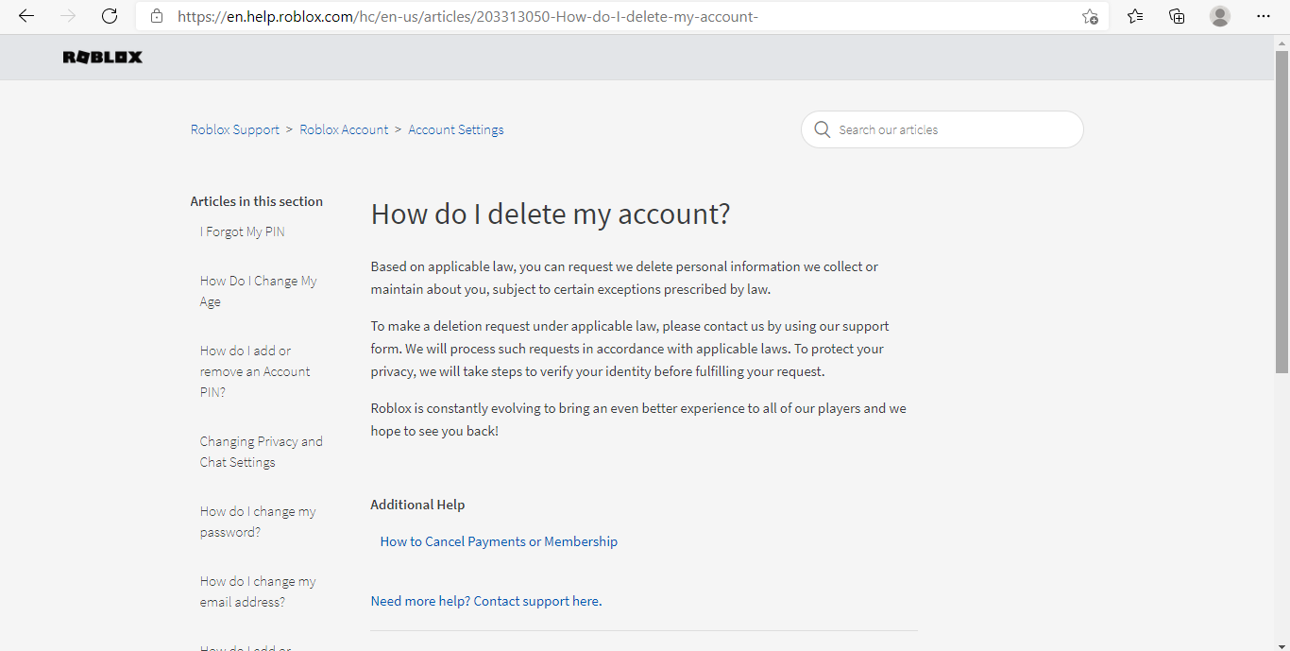Open add or remove Account PIN article

(255, 371)
